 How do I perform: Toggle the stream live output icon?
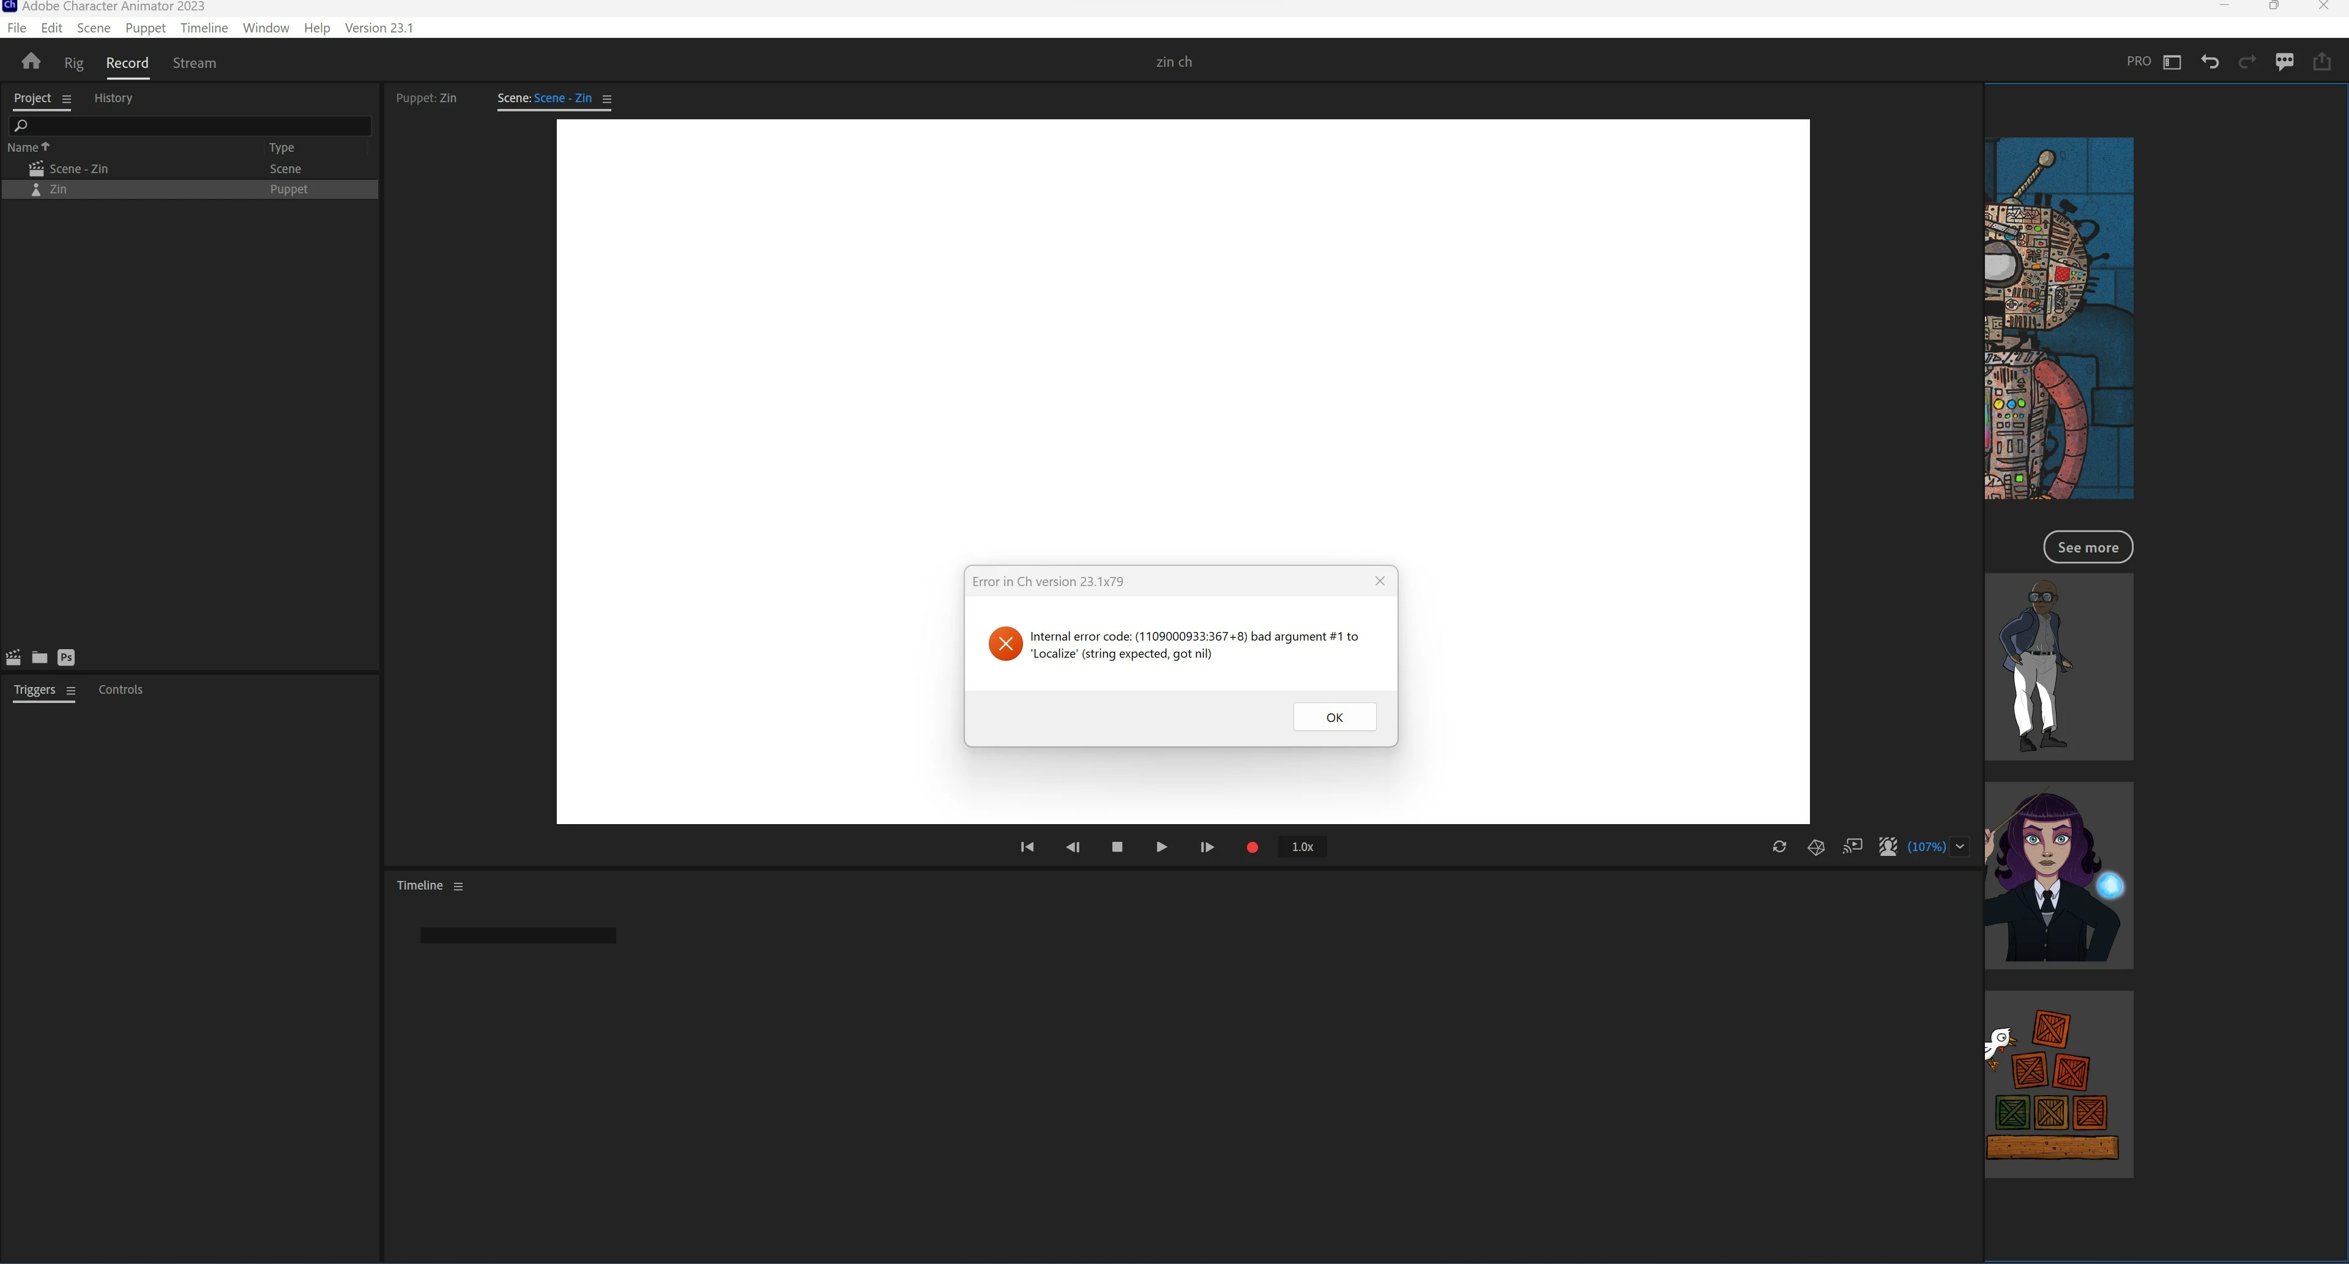pos(1852,847)
